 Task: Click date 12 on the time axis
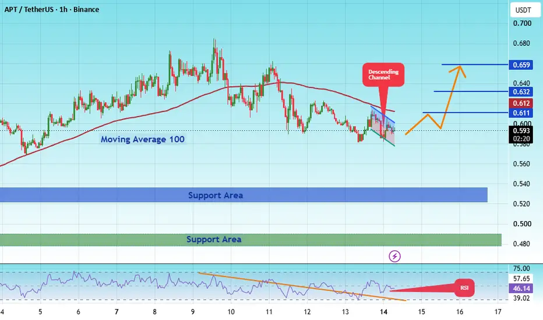[307, 312]
